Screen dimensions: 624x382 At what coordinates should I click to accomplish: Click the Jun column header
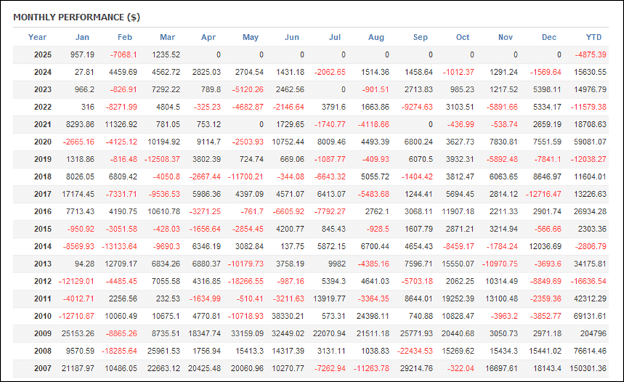tap(292, 37)
